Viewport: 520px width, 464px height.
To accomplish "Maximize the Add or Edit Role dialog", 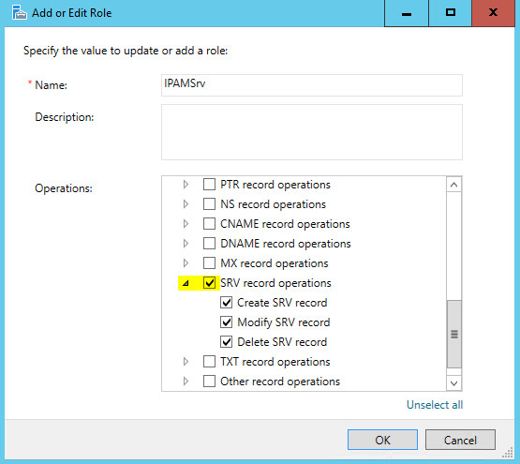I will click(450, 13).
